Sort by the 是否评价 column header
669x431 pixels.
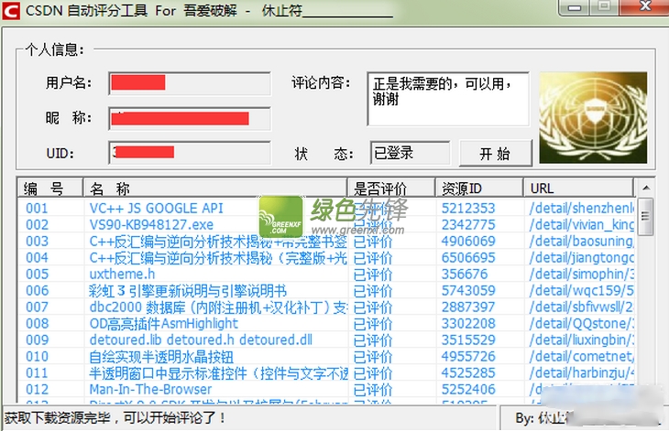point(391,188)
